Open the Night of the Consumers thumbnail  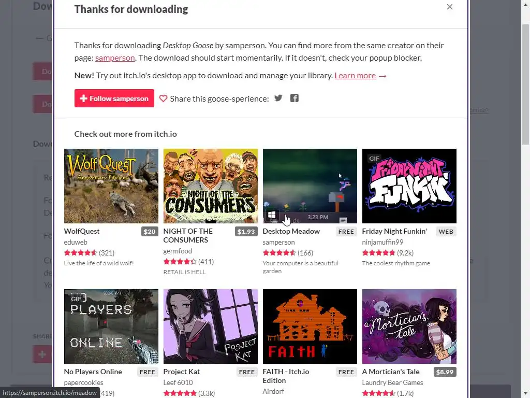click(210, 186)
